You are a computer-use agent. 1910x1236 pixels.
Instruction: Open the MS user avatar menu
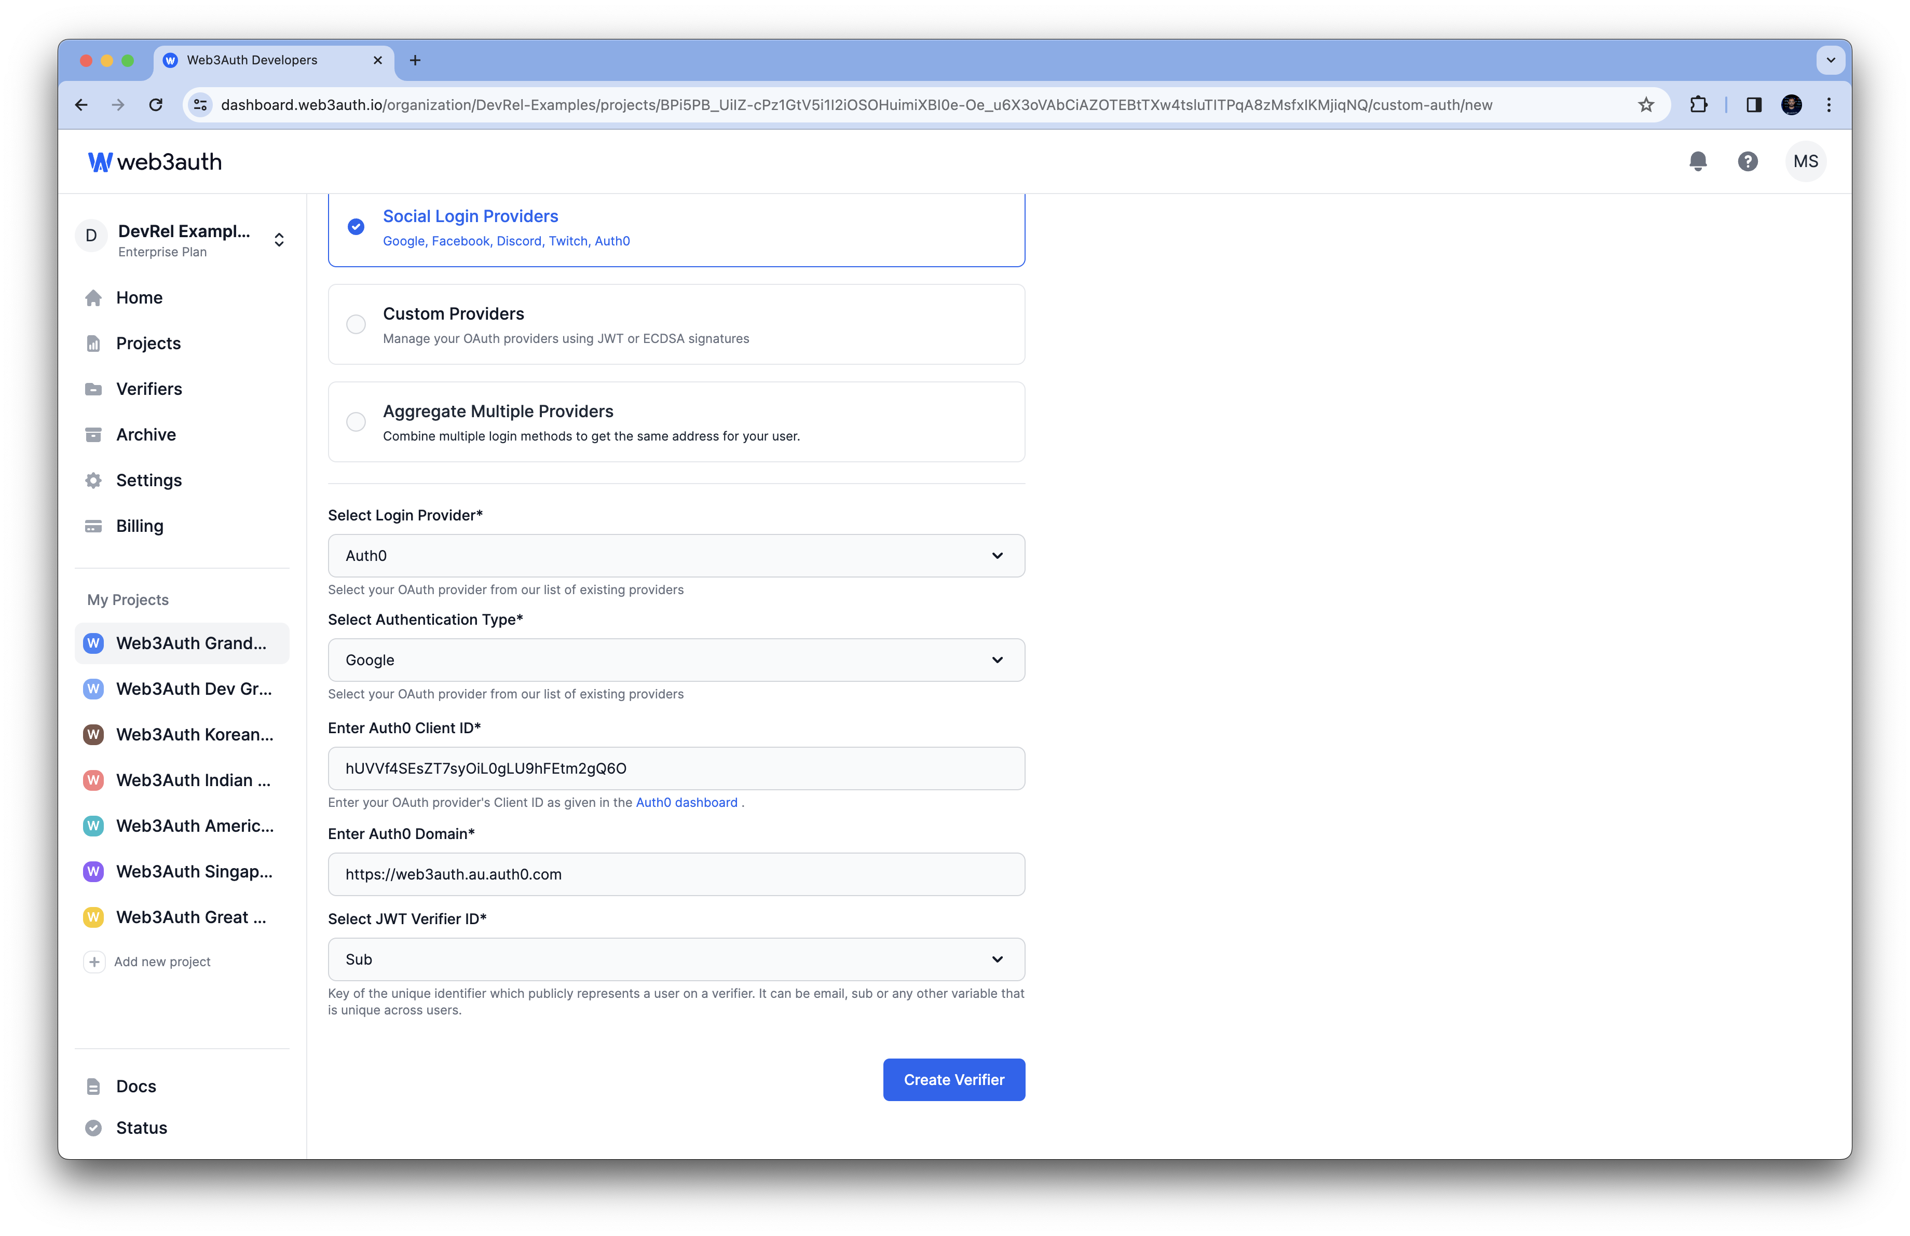[1805, 162]
